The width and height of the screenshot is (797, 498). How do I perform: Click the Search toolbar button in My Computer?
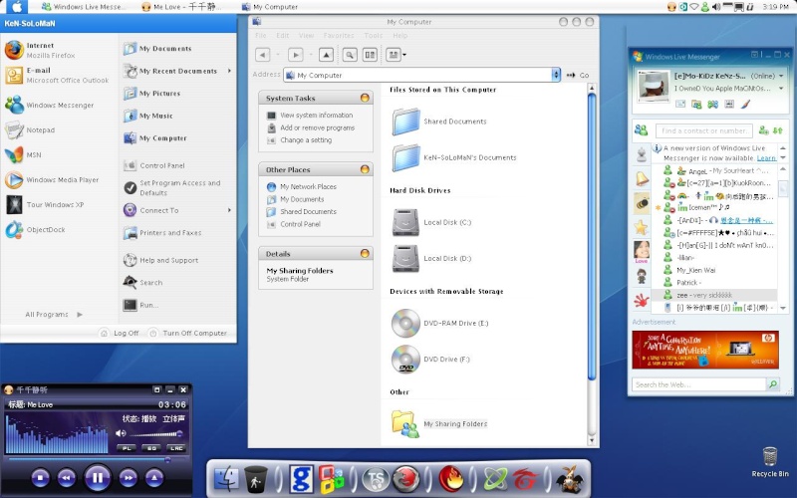[350, 55]
